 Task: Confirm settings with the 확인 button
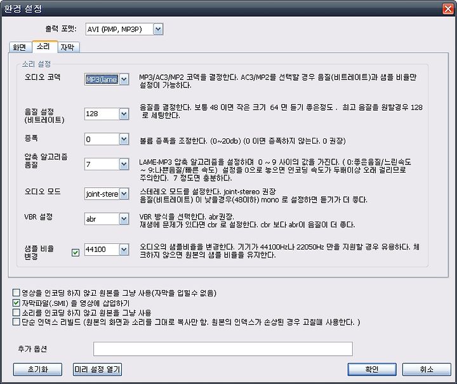[x=371, y=369]
